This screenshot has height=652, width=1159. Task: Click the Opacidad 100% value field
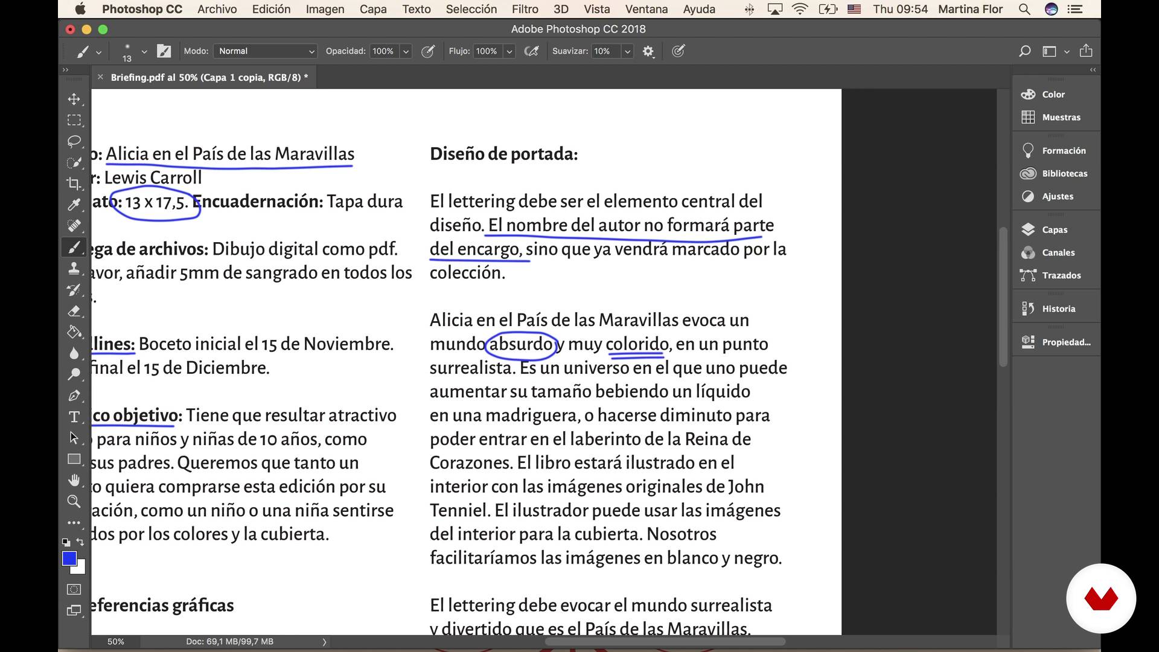[x=384, y=51]
